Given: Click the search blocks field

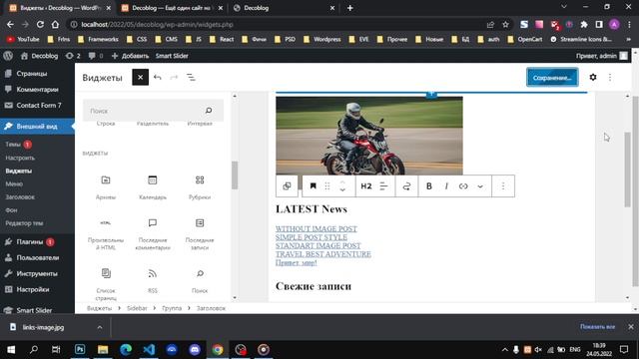Looking at the screenshot, I should pos(153,111).
